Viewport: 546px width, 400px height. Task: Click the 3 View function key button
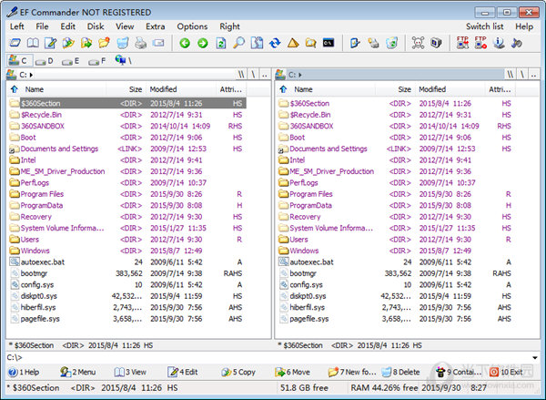[x=130, y=372]
